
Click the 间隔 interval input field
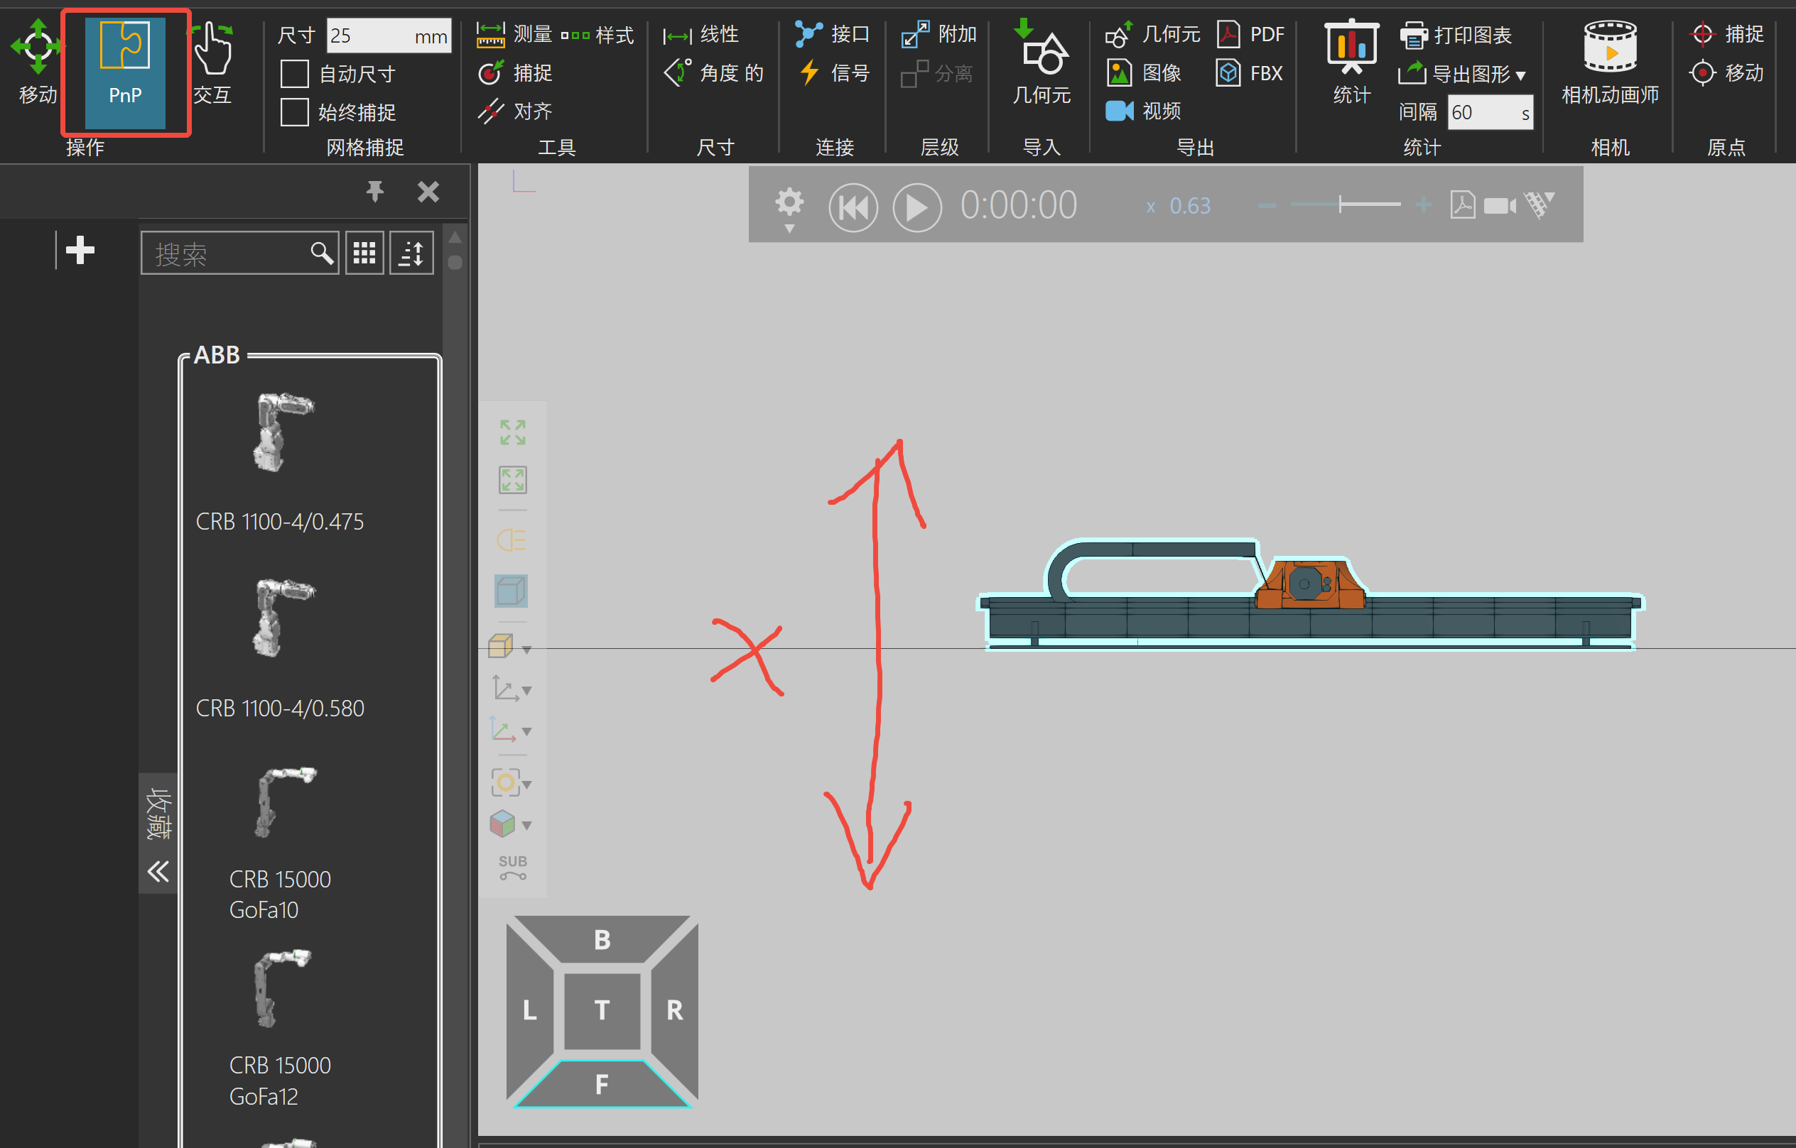(1491, 113)
